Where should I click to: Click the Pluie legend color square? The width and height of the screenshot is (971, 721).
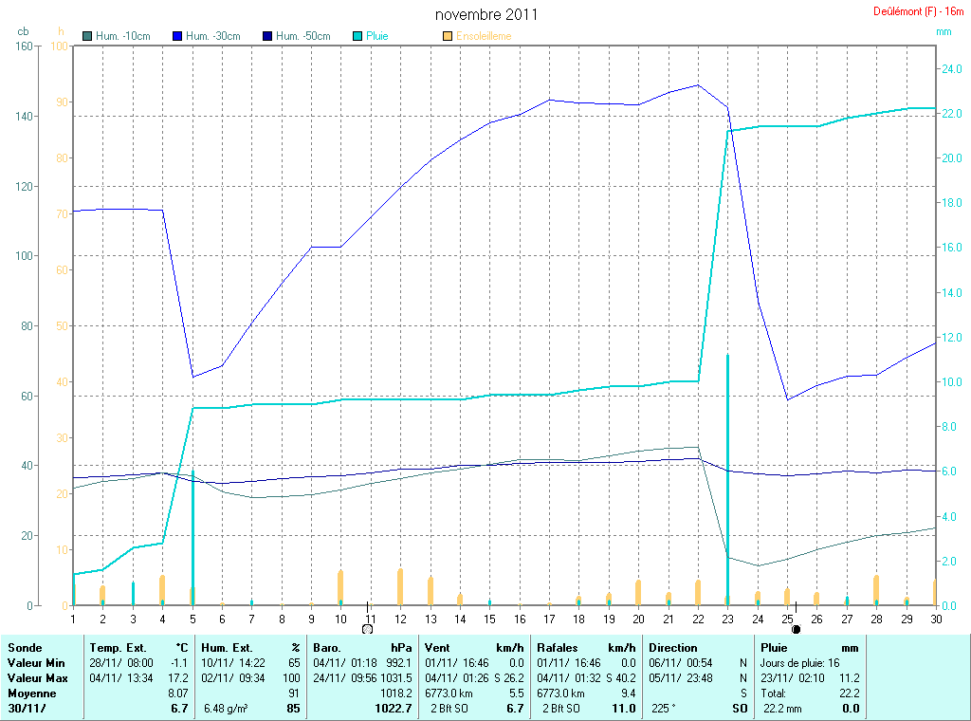click(x=357, y=36)
